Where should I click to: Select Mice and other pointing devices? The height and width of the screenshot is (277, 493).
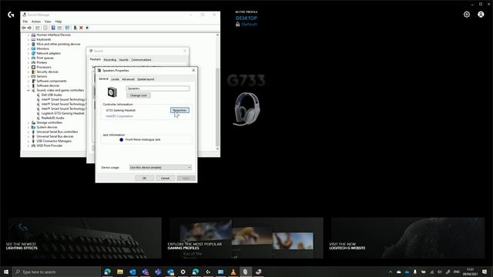(59, 45)
